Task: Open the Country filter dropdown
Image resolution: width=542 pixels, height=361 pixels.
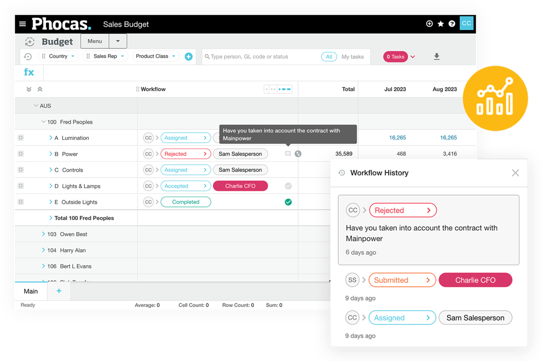Action: (58, 56)
